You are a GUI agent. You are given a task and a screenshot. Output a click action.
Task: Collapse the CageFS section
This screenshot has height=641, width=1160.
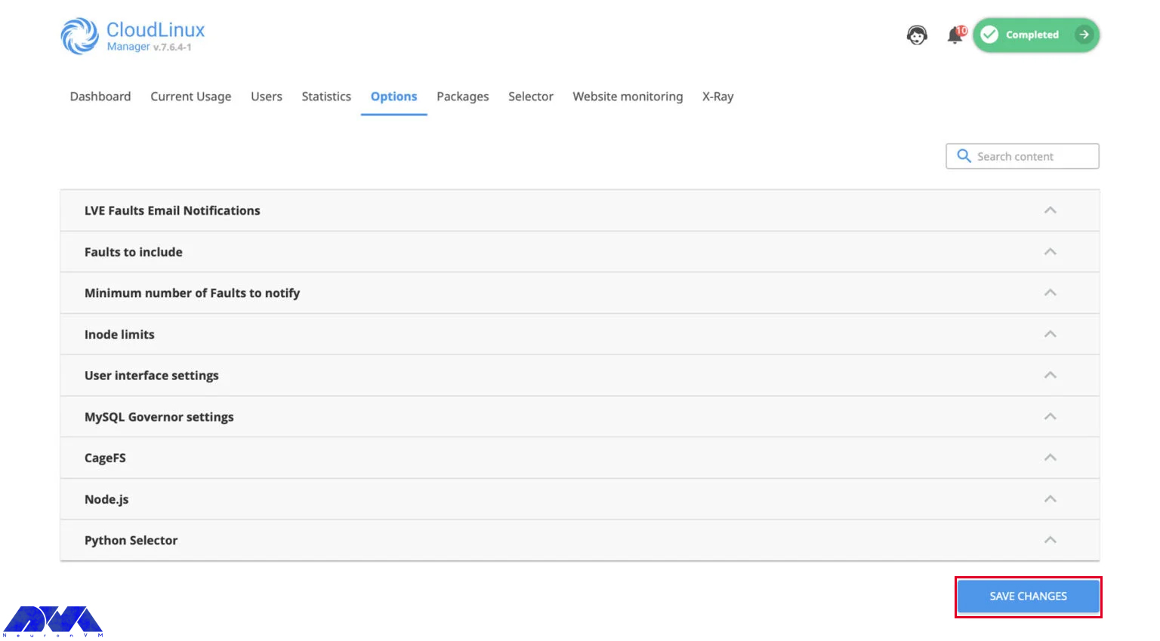(1050, 457)
